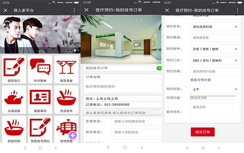Expand the 预约专家 dropdown showing 请先选择科室
244x153 pixels.
tap(215, 27)
